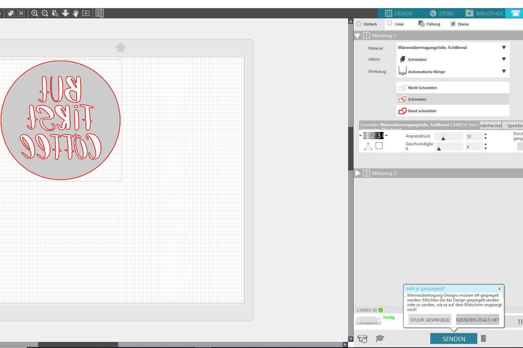Switch to the STORE tab
The height and width of the screenshot is (348, 523).
coord(442,13)
